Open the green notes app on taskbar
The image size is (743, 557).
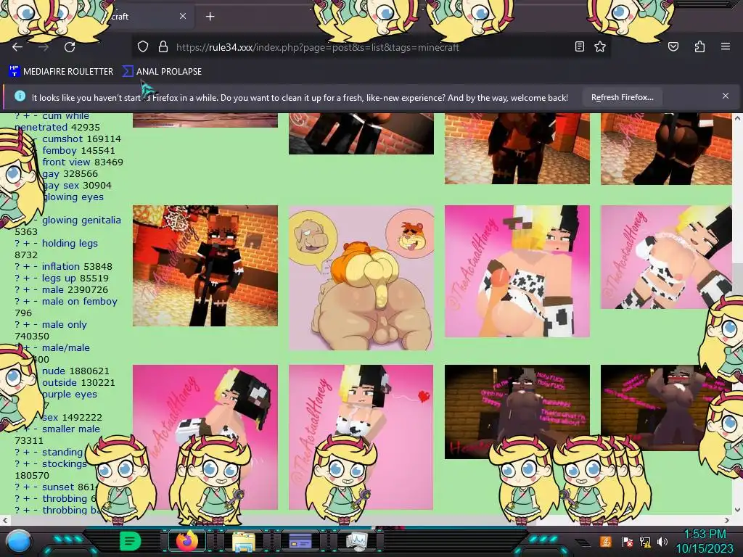pyautogui.click(x=130, y=541)
